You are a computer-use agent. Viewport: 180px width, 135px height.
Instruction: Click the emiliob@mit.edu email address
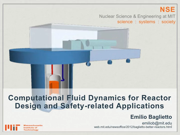(157, 123)
